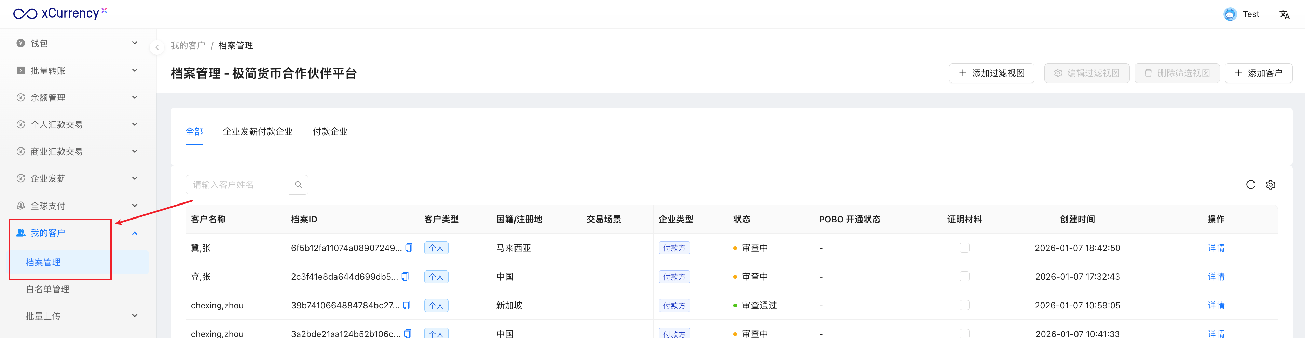The image size is (1305, 338).
Task: Copy archive ID 2c3f41e8da644d699db5
Action: [405, 277]
